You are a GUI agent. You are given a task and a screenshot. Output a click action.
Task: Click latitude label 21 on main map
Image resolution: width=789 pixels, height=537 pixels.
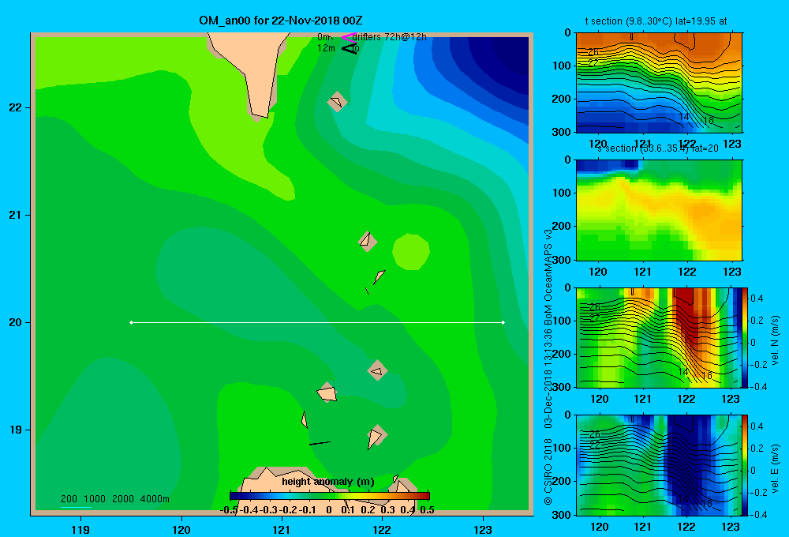tap(16, 215)
